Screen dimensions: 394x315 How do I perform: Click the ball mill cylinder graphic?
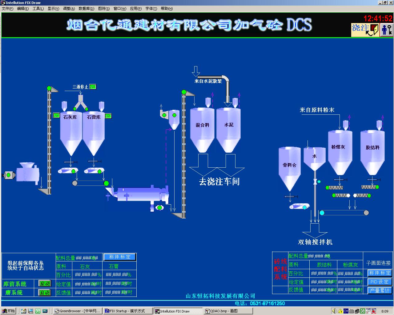click(x=139, y=194)
